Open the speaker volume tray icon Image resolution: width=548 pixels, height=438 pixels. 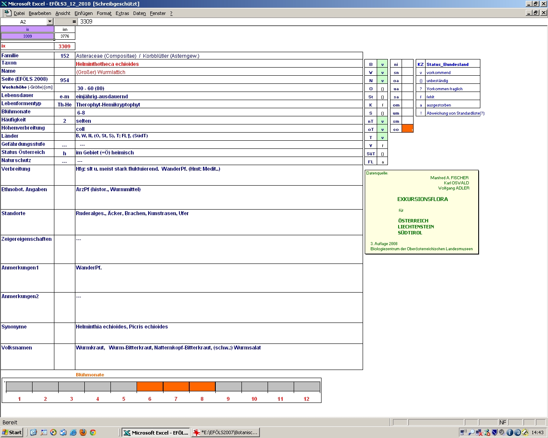tap(502, 432)
